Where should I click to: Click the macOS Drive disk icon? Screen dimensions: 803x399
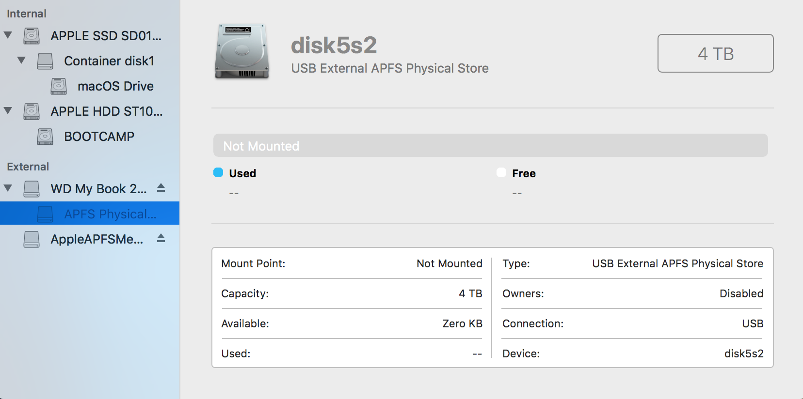coord(59,86)
